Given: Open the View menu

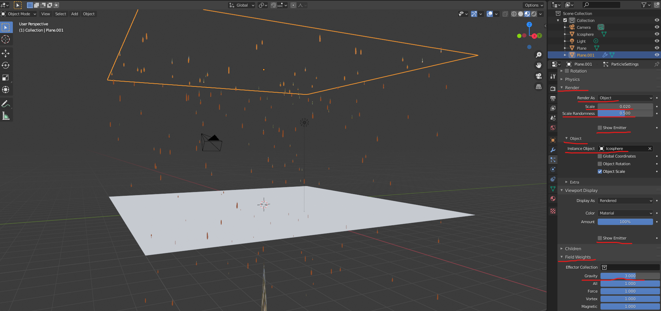Looking at the screenshot, I should pyautogui.click(x=46, y=14).
